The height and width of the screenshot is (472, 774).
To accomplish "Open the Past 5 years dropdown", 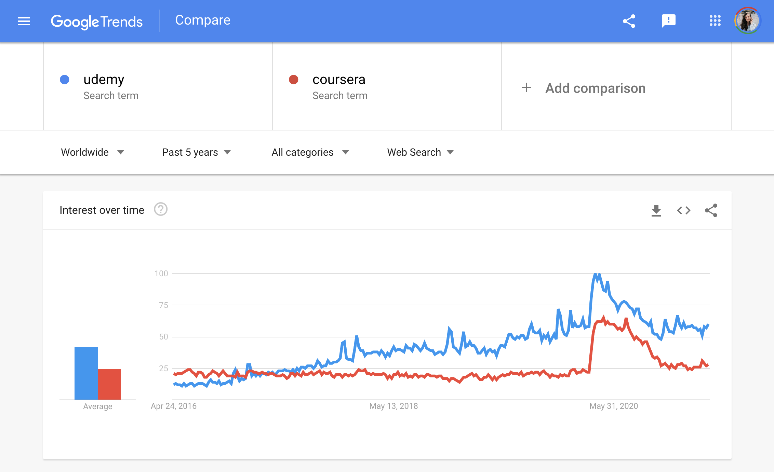I will coord(196,152).
